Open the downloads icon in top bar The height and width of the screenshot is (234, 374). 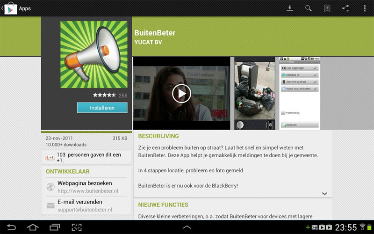pos(289,8)
